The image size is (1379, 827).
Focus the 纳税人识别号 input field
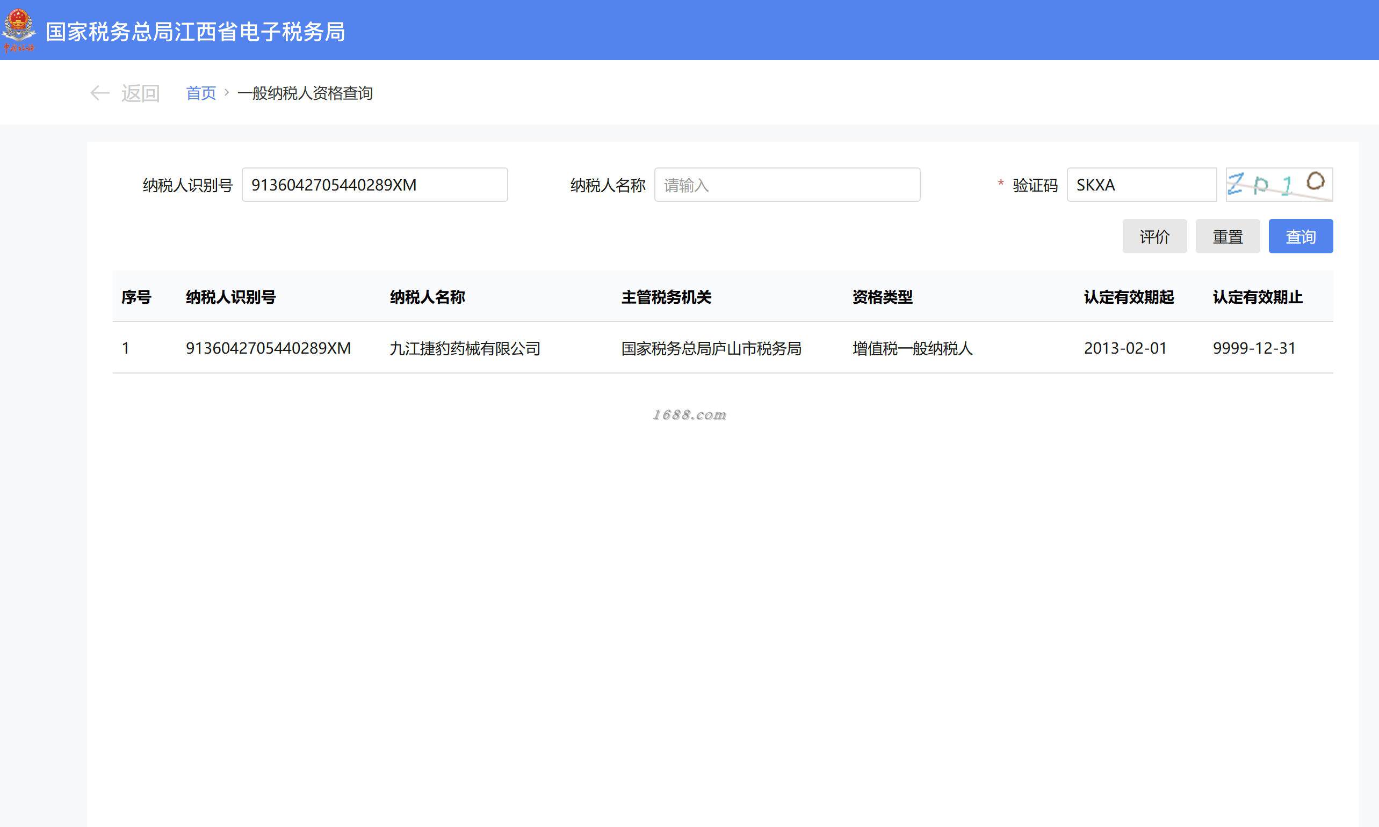tap(374, 185)
